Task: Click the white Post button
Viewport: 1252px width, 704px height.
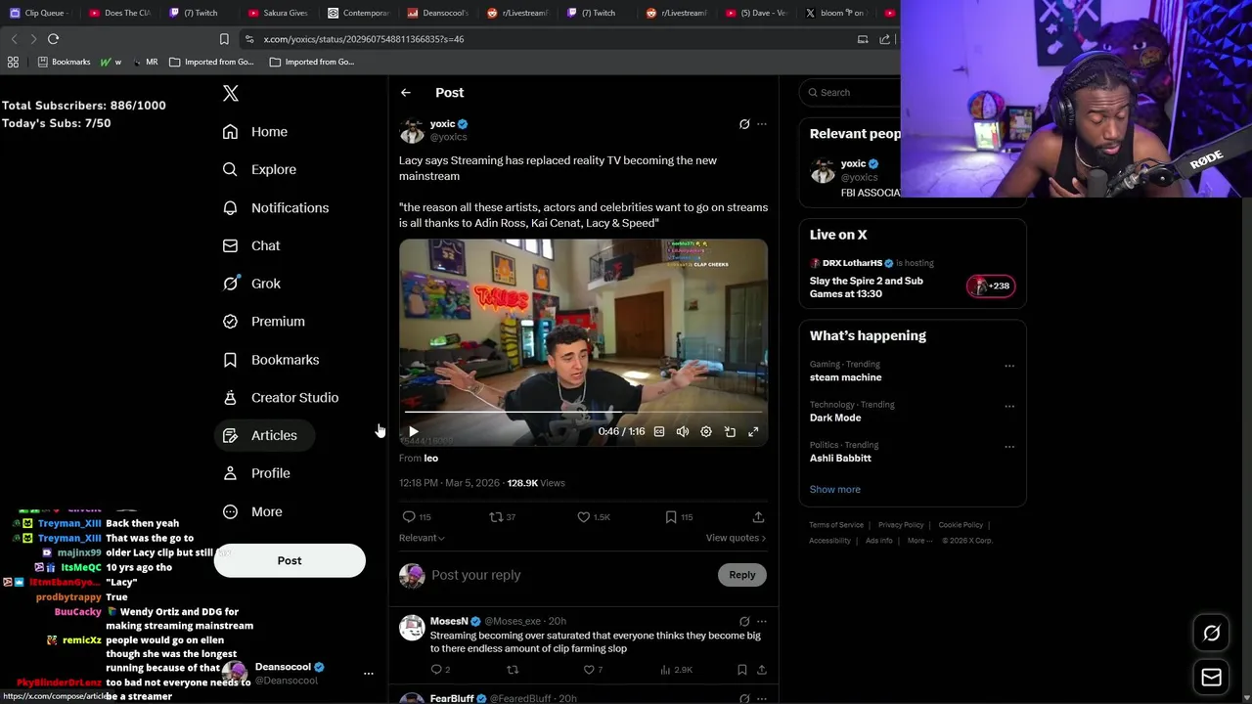Action: coord(290,560)
